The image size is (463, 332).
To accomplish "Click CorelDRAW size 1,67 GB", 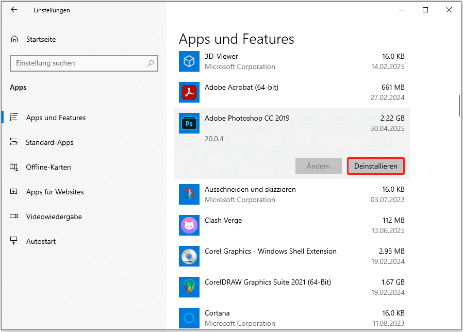I will (393, 282).
